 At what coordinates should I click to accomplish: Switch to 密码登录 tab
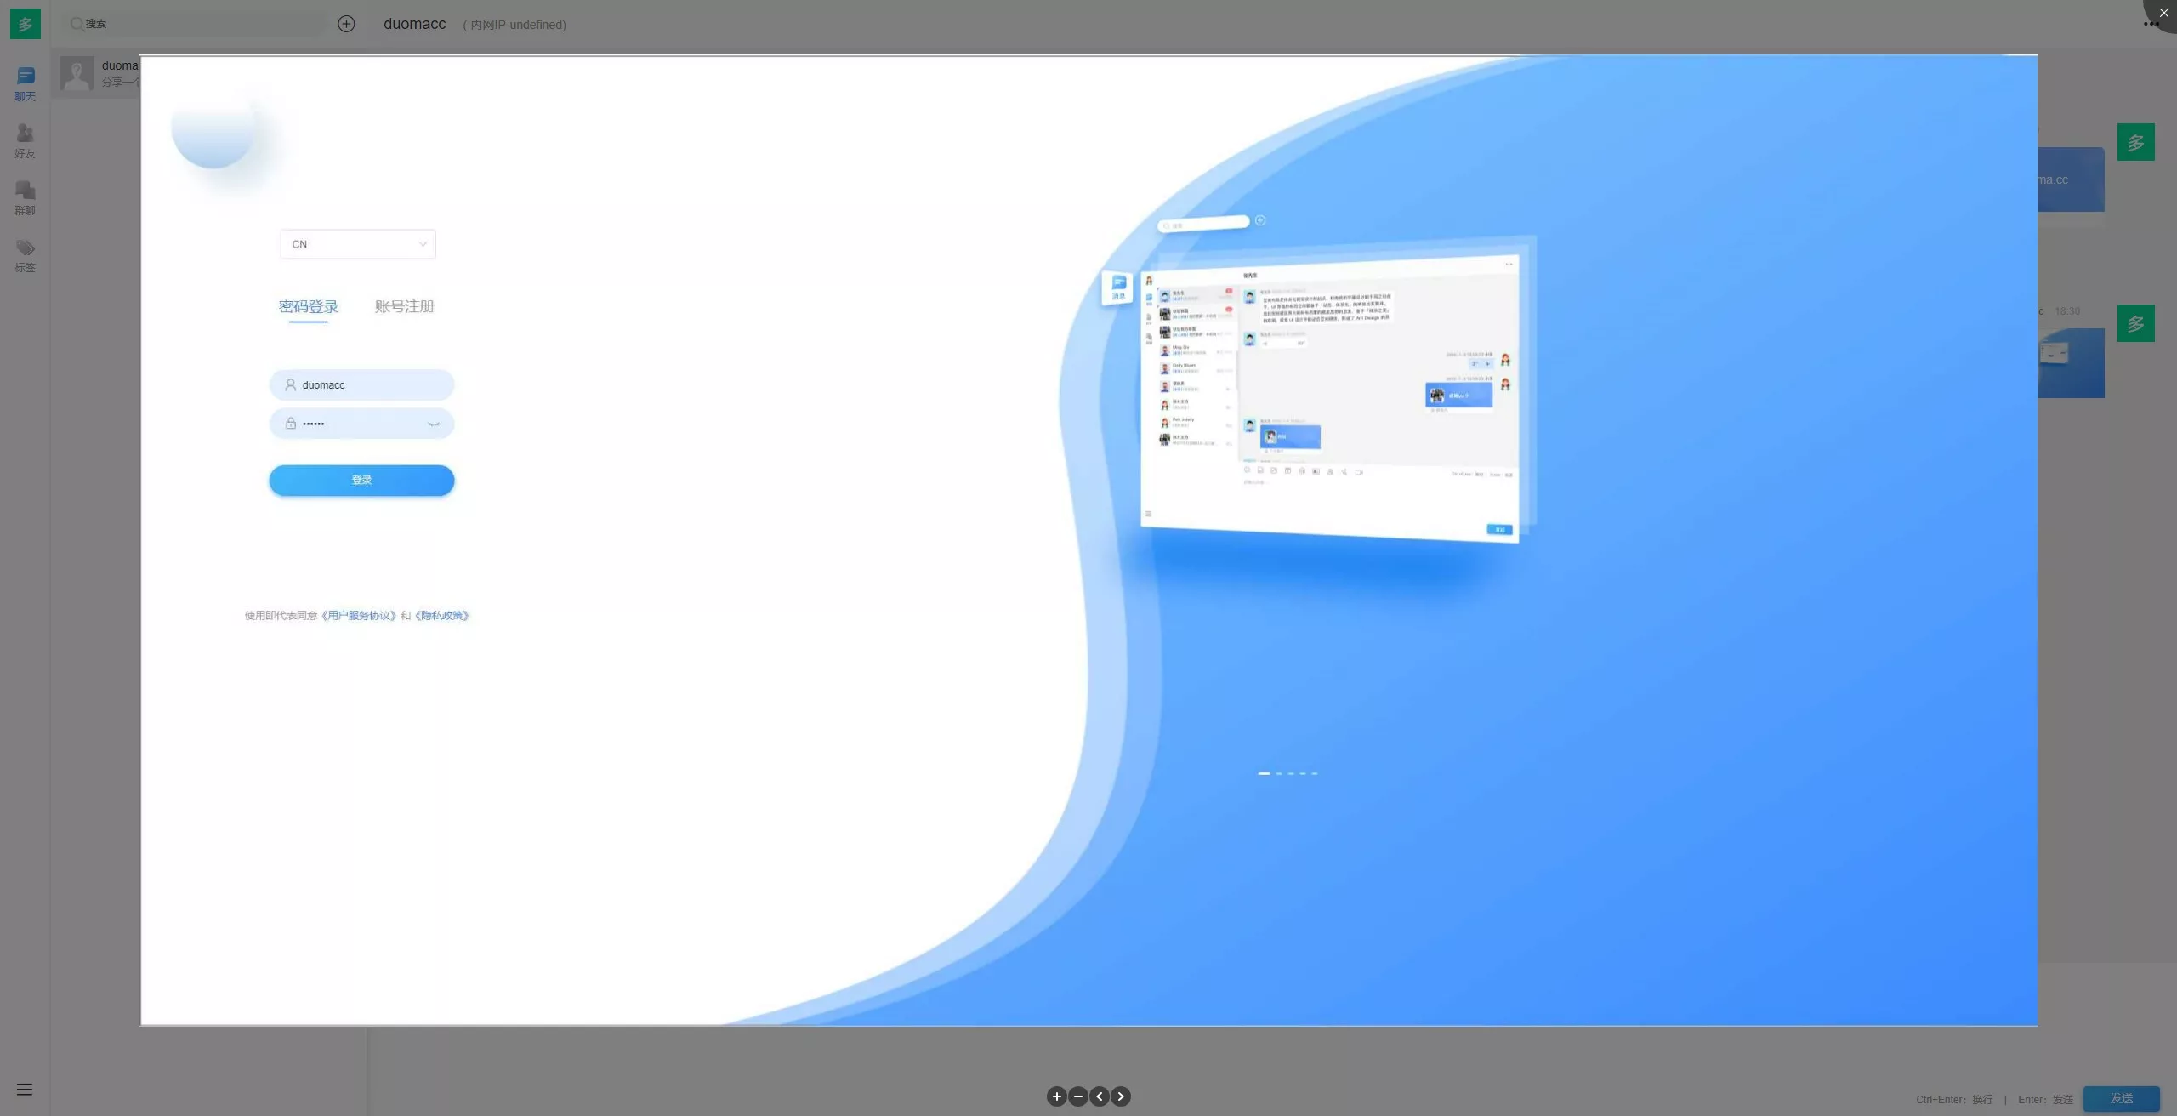[309, 306]
